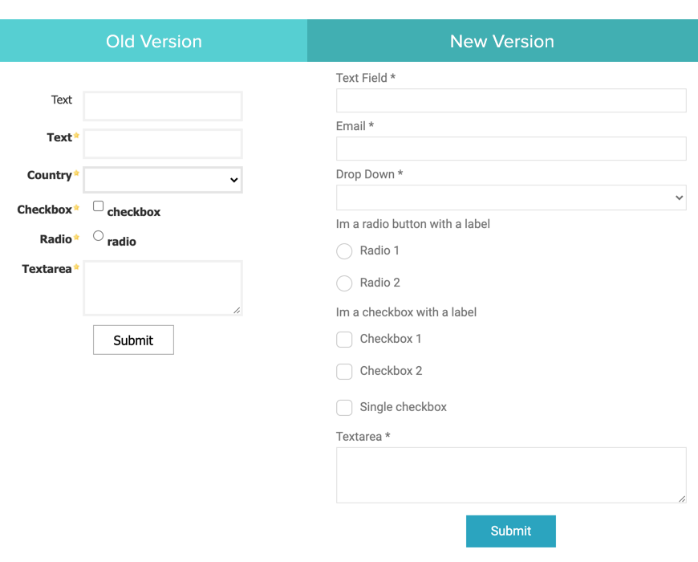The width and height of the screenshot is (698, 562).
Task: Grab the new Textarea resize handle
Action: pos(682,499)
